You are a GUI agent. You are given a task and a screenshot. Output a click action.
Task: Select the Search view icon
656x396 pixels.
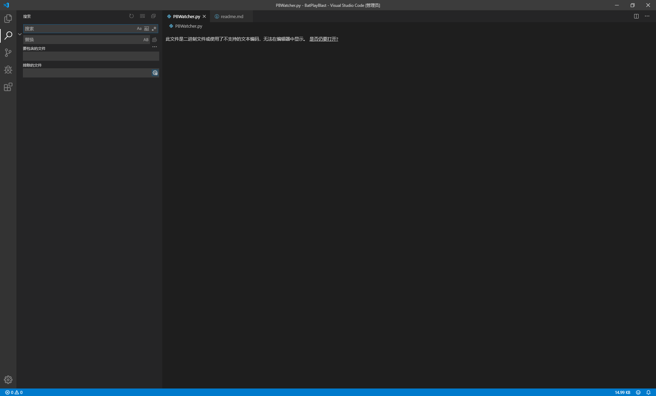[x=8, y=36]
